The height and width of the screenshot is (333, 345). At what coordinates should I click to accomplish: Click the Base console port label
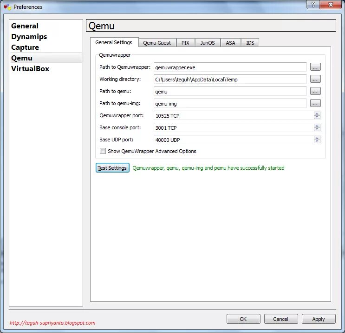click(120, 127)
